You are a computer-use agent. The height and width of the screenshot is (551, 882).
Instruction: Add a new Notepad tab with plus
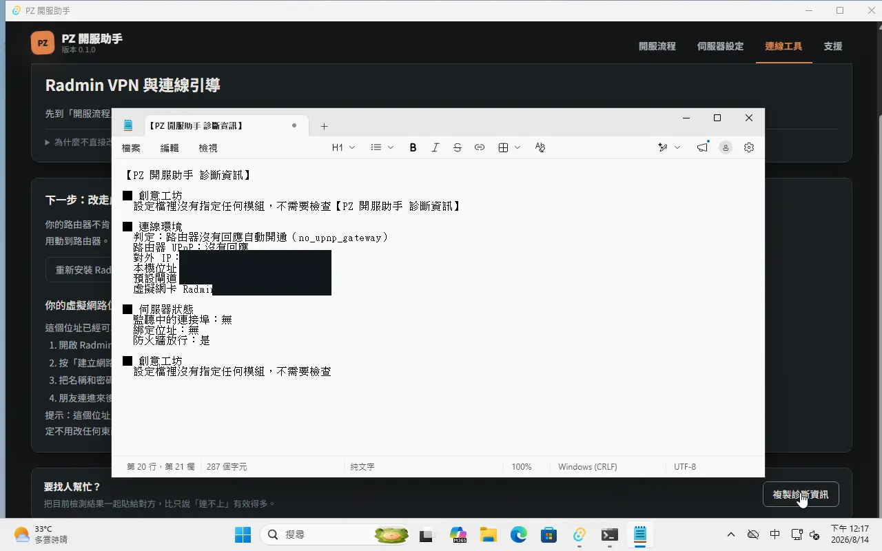click(x=325, y=126)
